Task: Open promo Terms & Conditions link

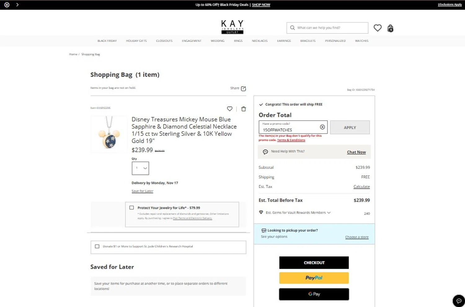Action: (x=291, y=140)
